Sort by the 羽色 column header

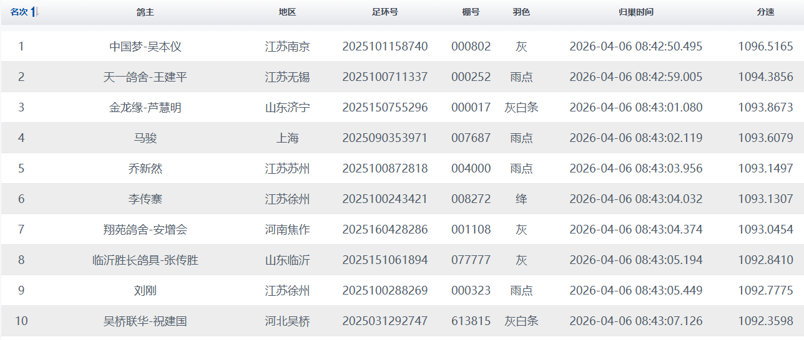click(521, 12)
